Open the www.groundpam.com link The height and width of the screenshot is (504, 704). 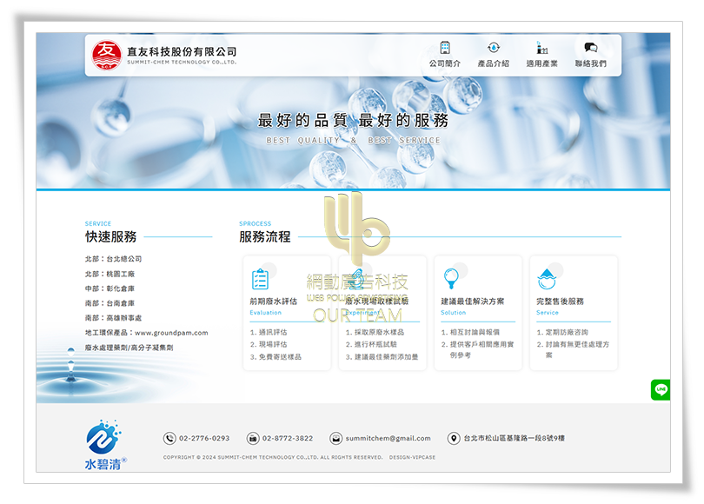(169, 333)
